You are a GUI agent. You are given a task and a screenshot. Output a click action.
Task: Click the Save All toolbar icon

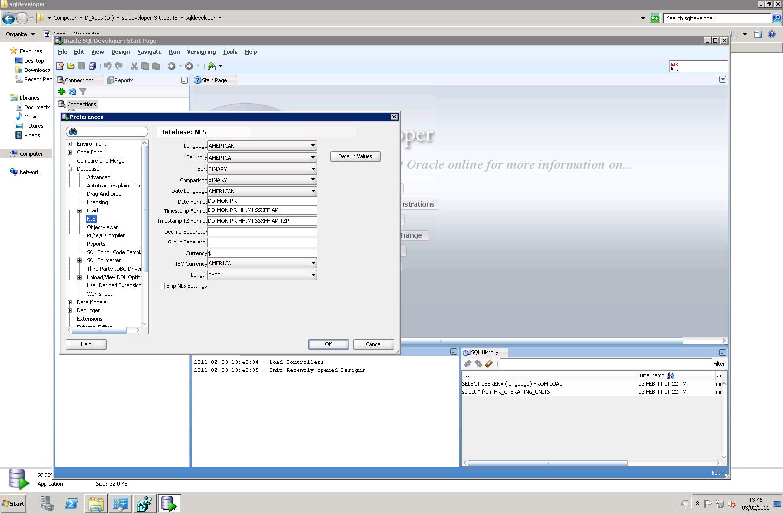click(x=92, y=66)
